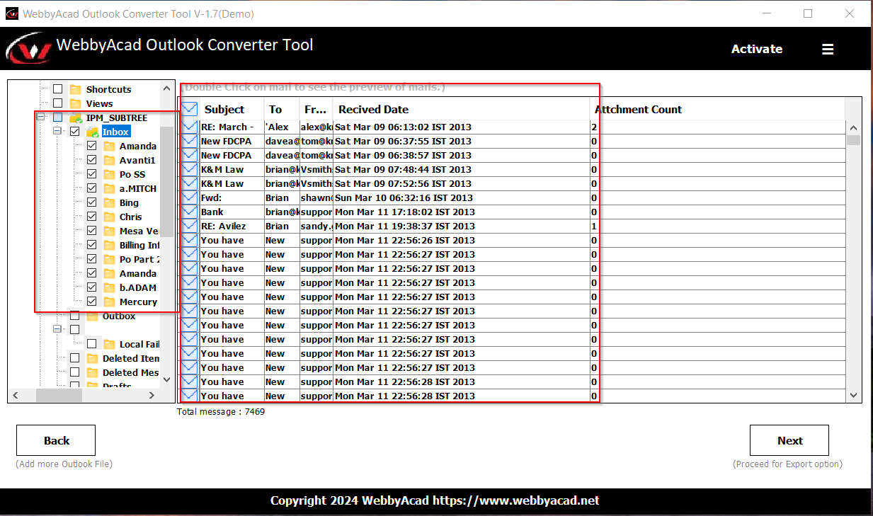
Task: Sort by the Attchment Count column header
Action: tap(717, 110)
